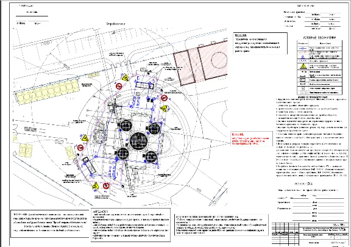Click the legend table title heading
Screen dimensions: 351x247
point(319,37)
